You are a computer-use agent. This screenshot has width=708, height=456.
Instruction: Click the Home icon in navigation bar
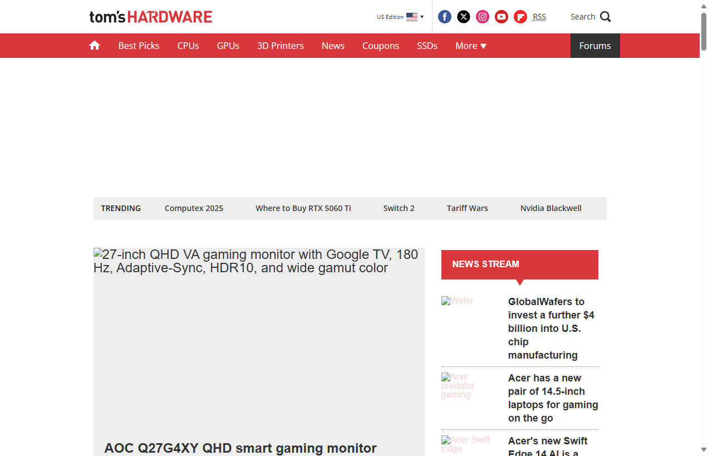coord(95,46)
